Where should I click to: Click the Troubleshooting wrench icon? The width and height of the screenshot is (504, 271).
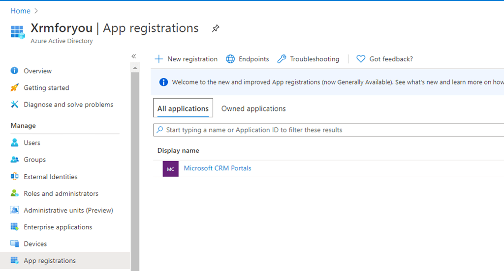(282, 59)
